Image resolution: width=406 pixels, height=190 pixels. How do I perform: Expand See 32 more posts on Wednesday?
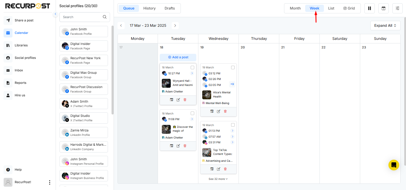[218, 179]
